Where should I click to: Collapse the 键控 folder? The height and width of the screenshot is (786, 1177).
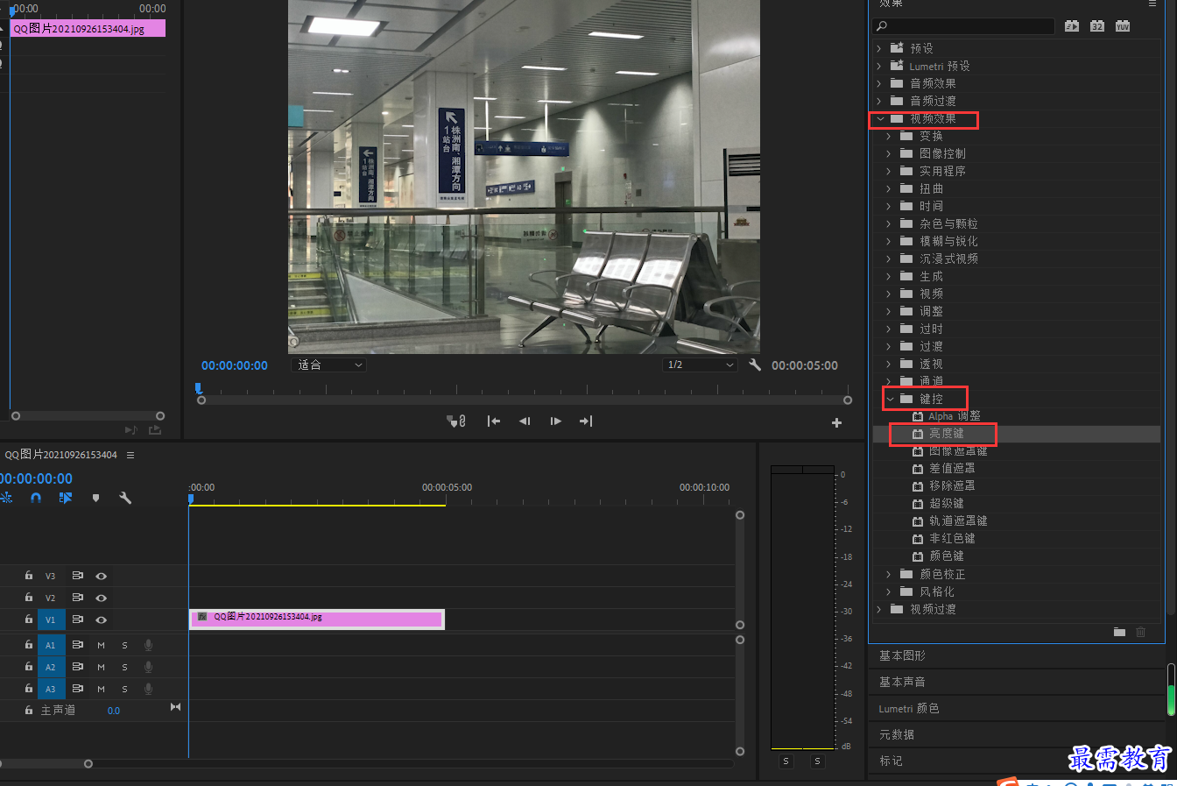(x=890, y=399)
